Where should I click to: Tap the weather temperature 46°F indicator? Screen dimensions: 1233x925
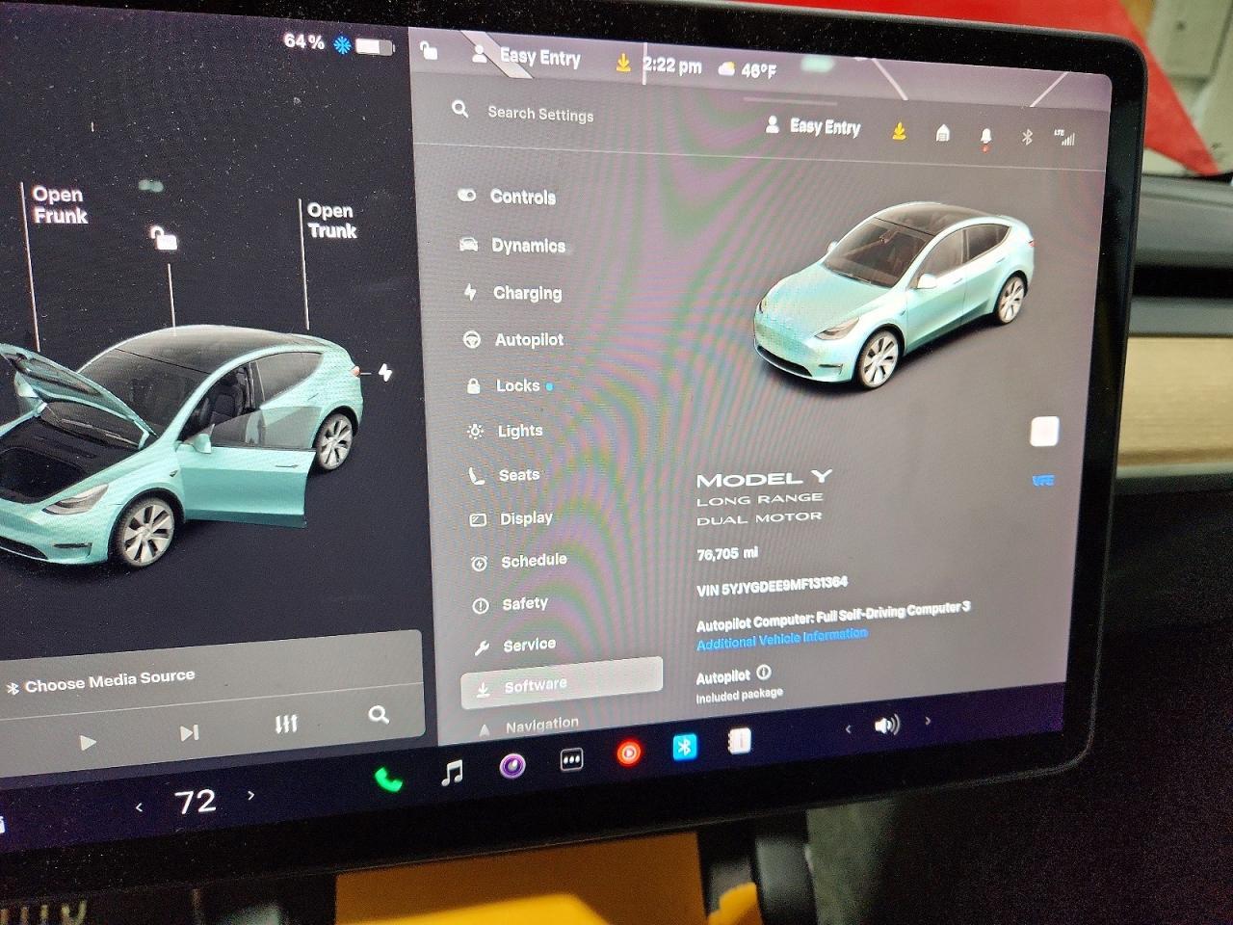(x=748, y=69)
